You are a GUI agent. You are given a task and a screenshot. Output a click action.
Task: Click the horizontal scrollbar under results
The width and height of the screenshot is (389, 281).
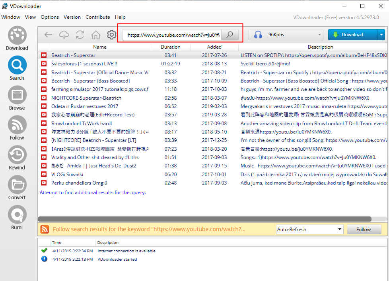click(204, 219)
